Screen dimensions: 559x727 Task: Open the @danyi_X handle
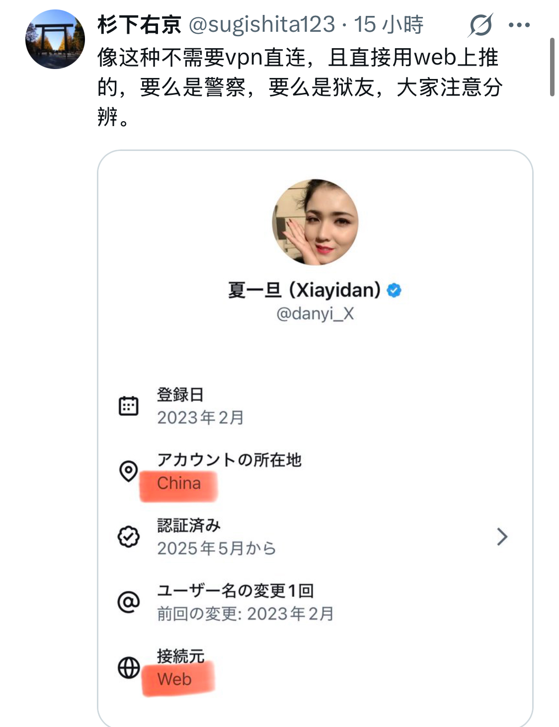315,313
